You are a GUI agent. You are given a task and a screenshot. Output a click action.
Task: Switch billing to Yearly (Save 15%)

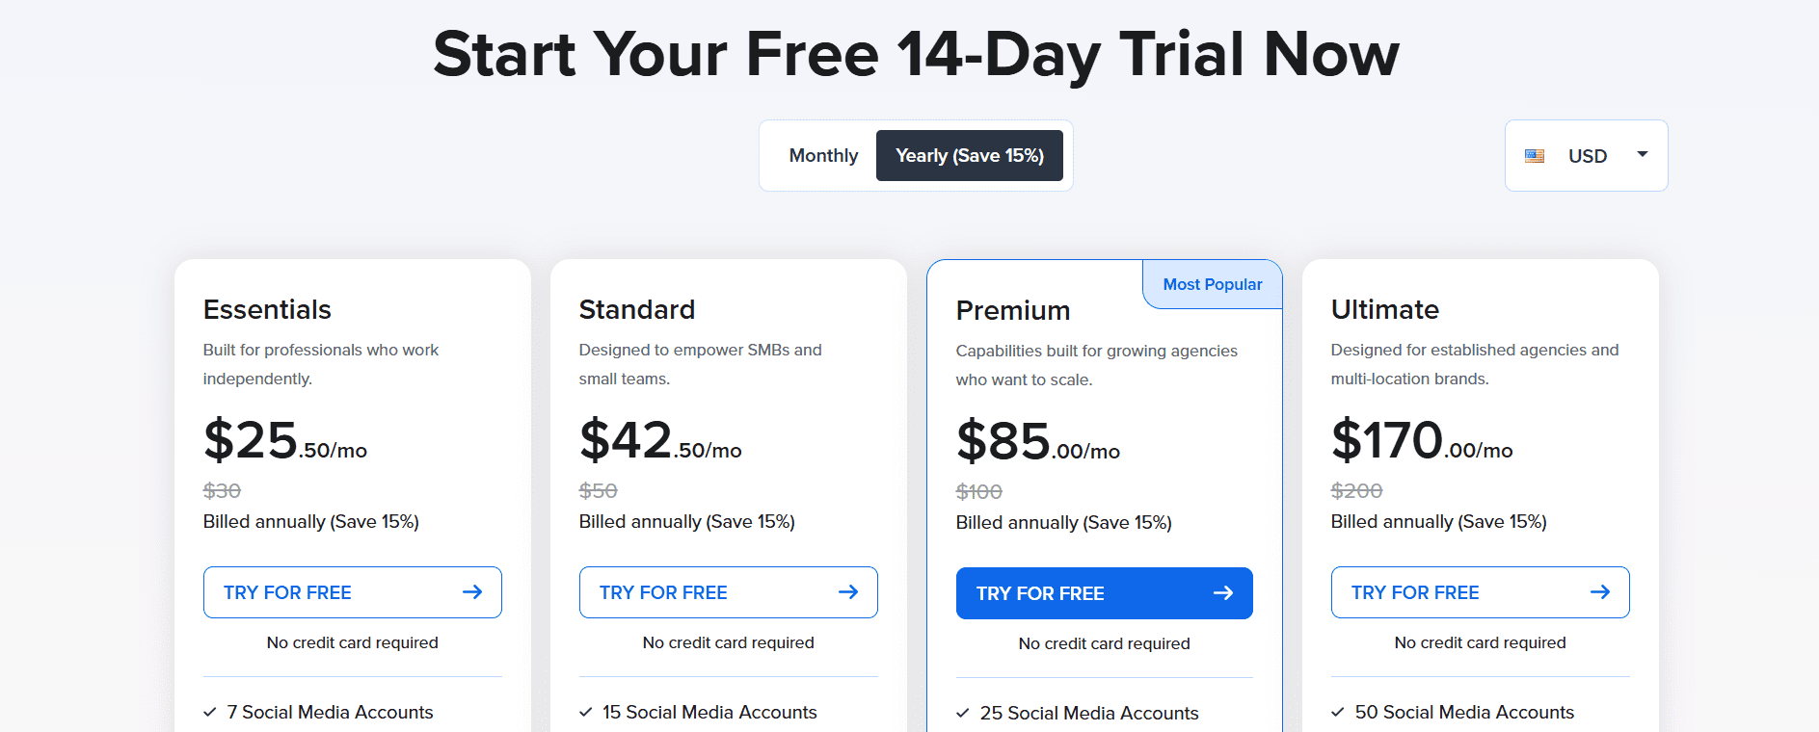(x=970, y=155)
